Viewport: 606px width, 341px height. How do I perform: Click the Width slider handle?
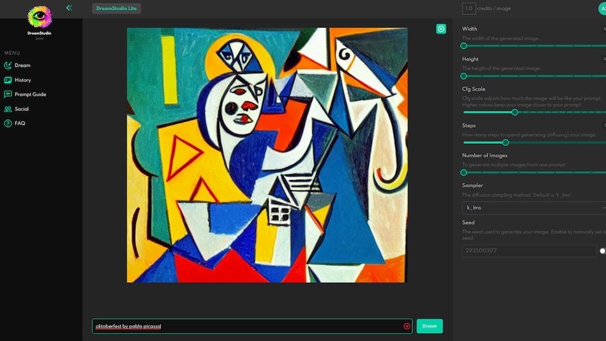[x=464, y=46]
